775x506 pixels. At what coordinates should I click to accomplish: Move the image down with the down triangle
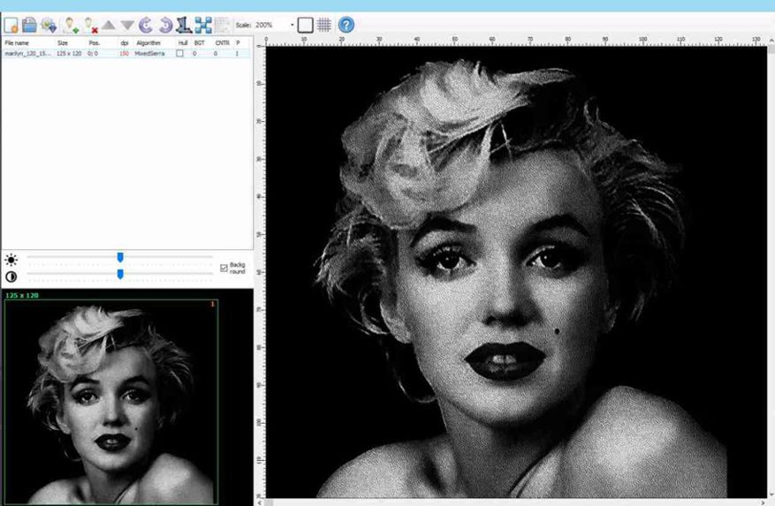pyautogui.click(x=127, y=25)
